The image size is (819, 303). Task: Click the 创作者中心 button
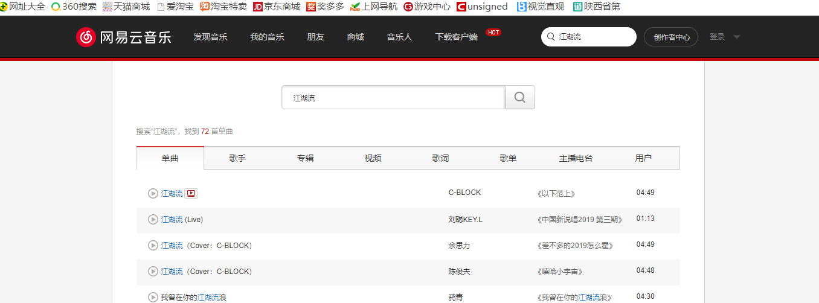[x=671, y=37]
